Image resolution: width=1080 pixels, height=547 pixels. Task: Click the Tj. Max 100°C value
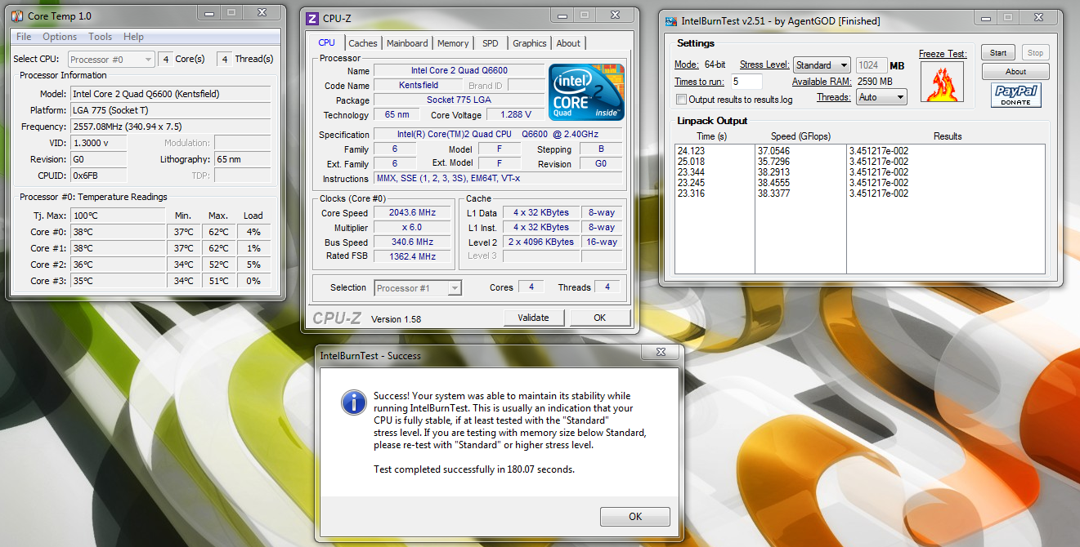tap(119, 216)
